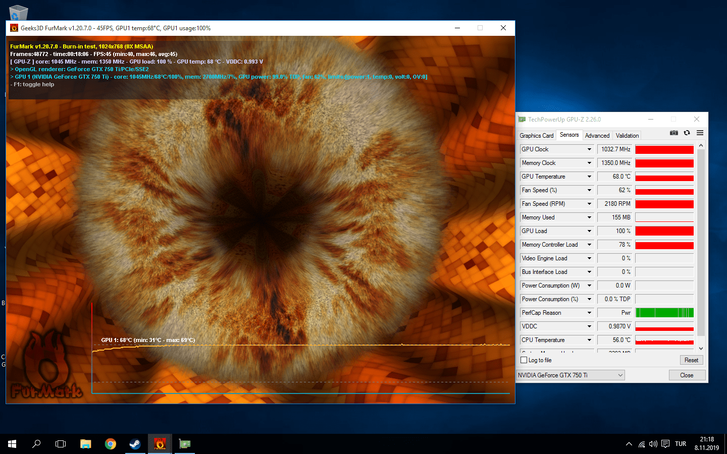Click the GPU-Z screenshot camera icon
Image resolution: width=727 pixels, height=454 pixels.
coord(673,133)
